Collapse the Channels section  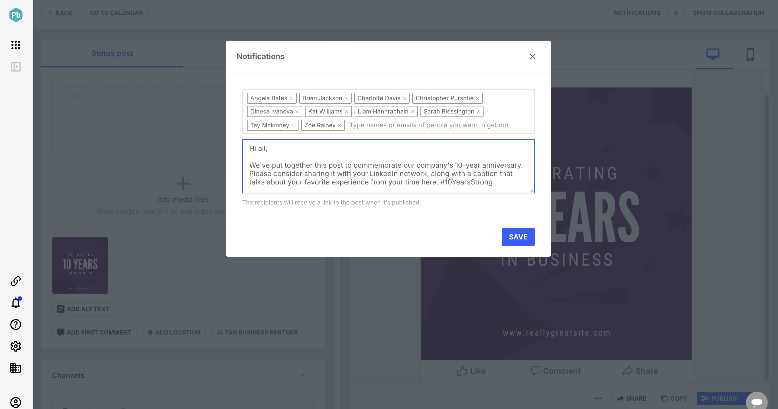coord(302,375)
